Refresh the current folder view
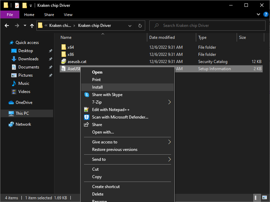The height and width of the screenshot is (202, 270). [140, 26]
